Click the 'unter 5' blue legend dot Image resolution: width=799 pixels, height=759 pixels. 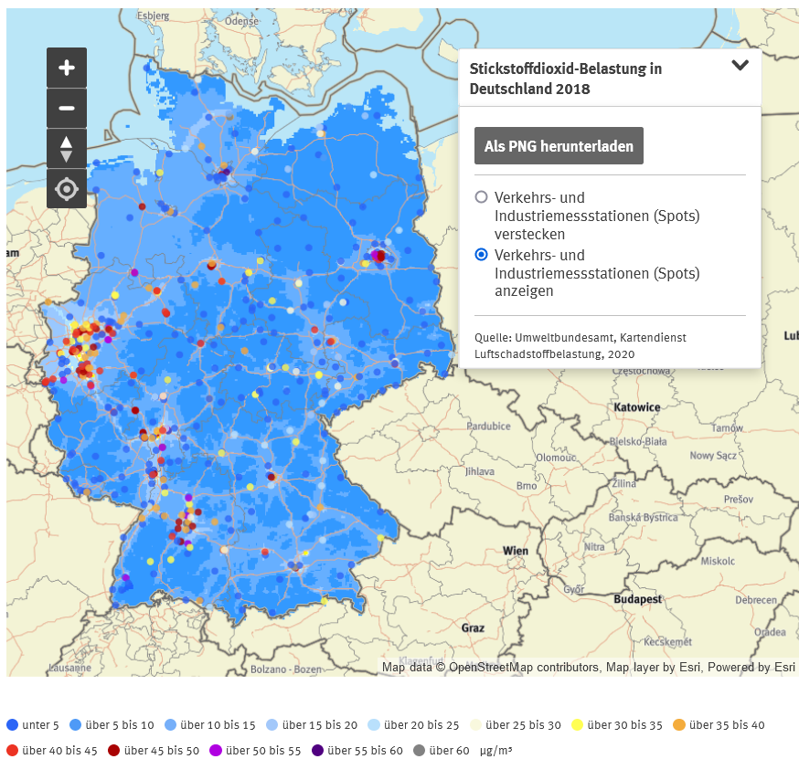[12, 725]
